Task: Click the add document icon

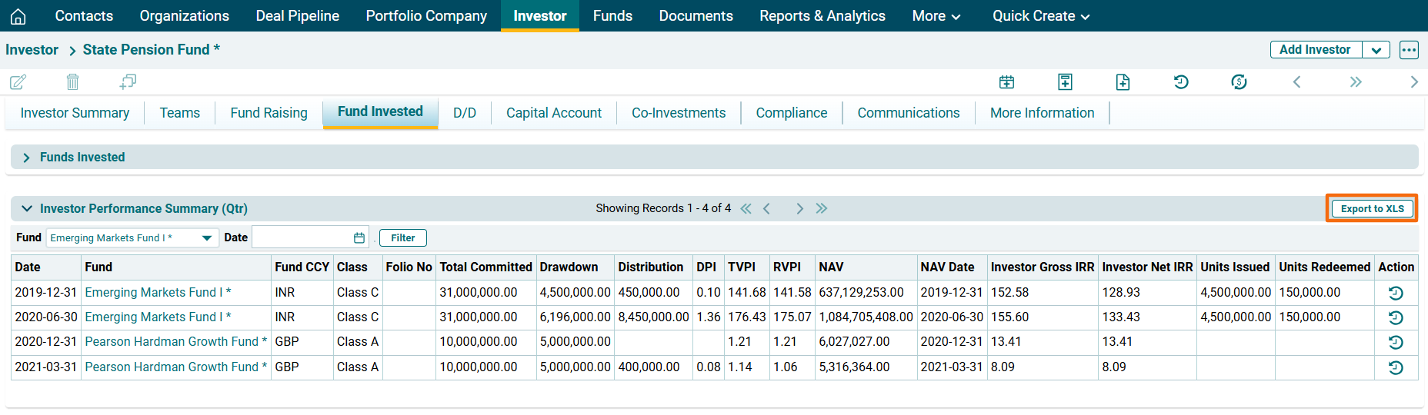Action: pyautogui.click(x=1123, y=82)
